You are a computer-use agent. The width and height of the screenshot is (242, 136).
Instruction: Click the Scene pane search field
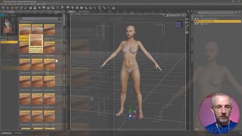point(216,12)
